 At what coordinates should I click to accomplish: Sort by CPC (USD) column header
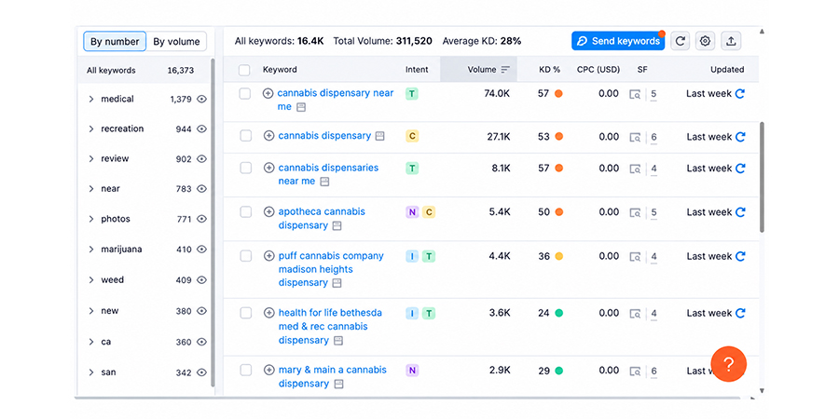point(598,70)
